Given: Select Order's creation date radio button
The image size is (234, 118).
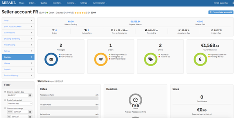Looking at the screenshot, I should pyautogui.click(x=5, y=92).
